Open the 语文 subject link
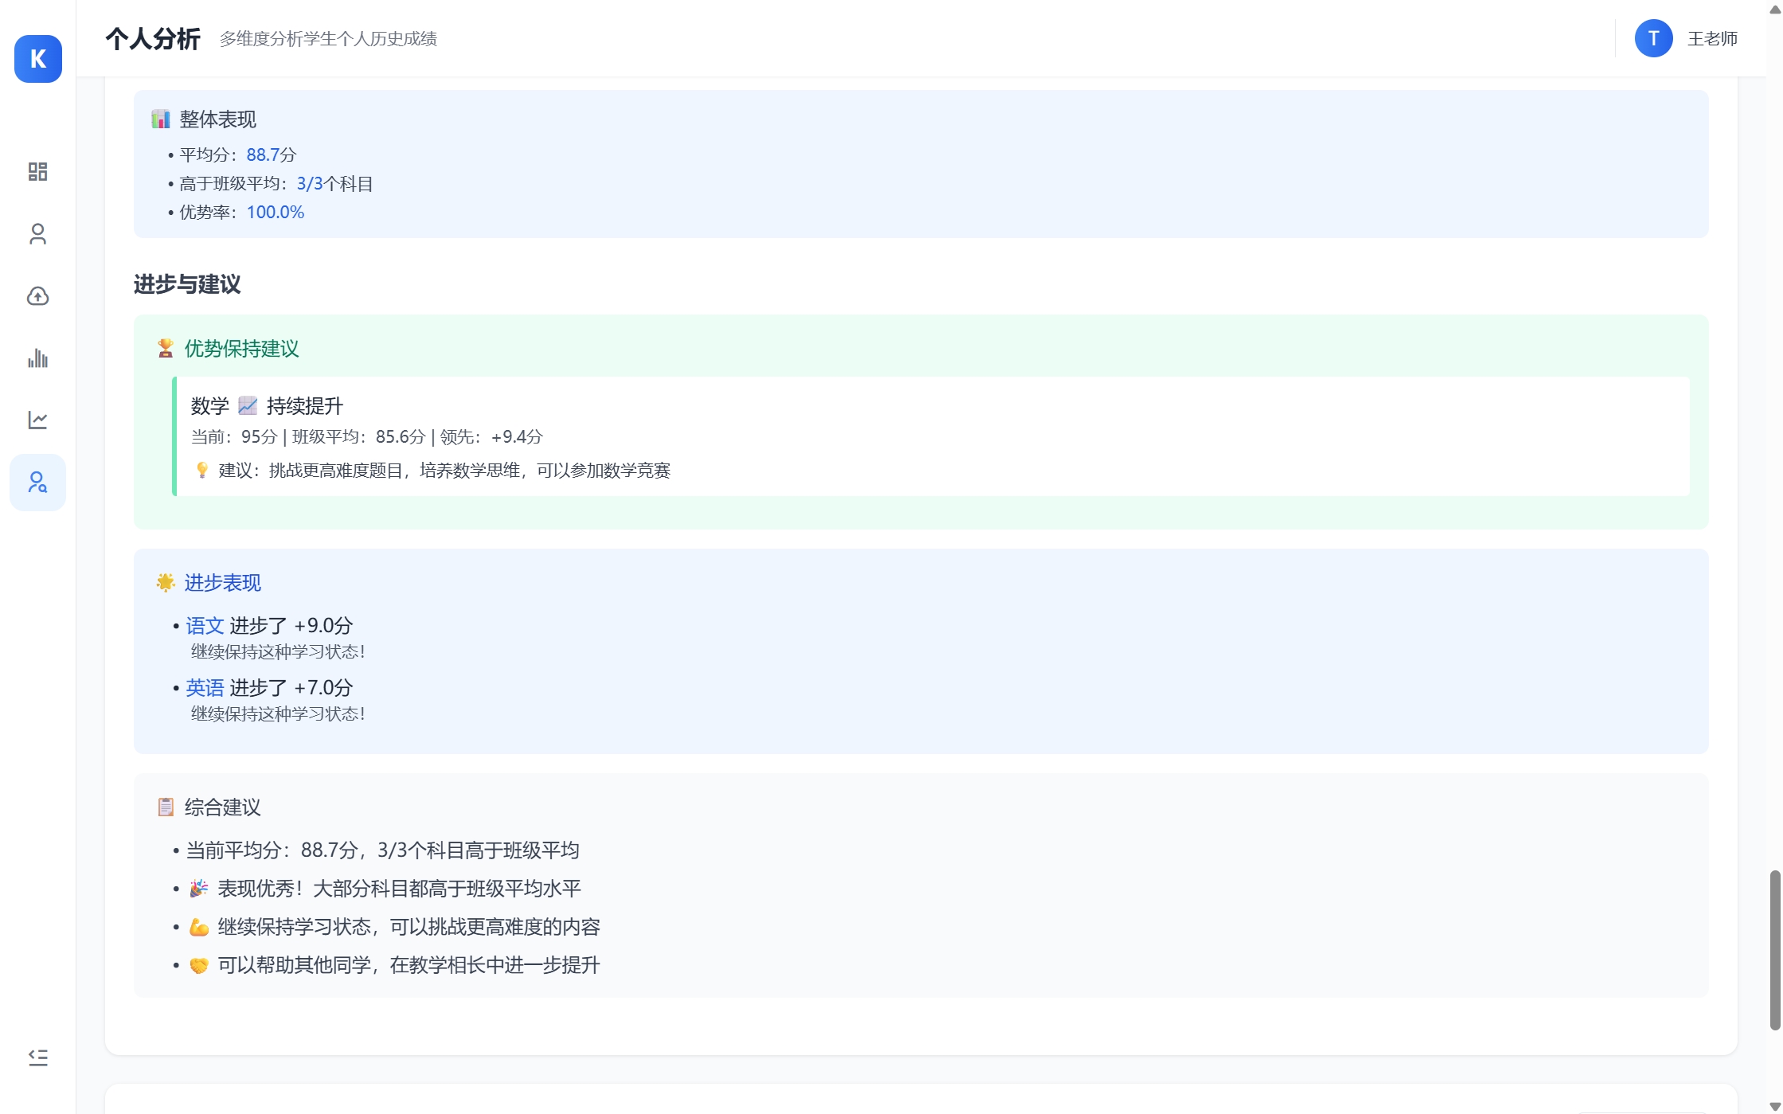 point(204,626)
